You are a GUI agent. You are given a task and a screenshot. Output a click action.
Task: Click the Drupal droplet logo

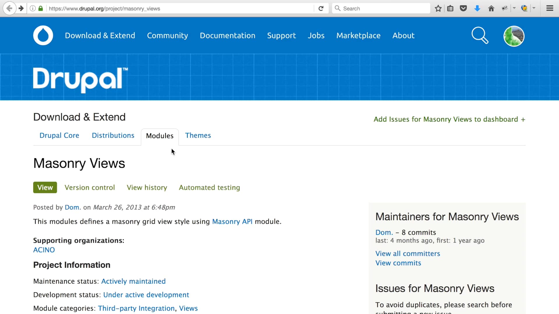pos(43,35)
